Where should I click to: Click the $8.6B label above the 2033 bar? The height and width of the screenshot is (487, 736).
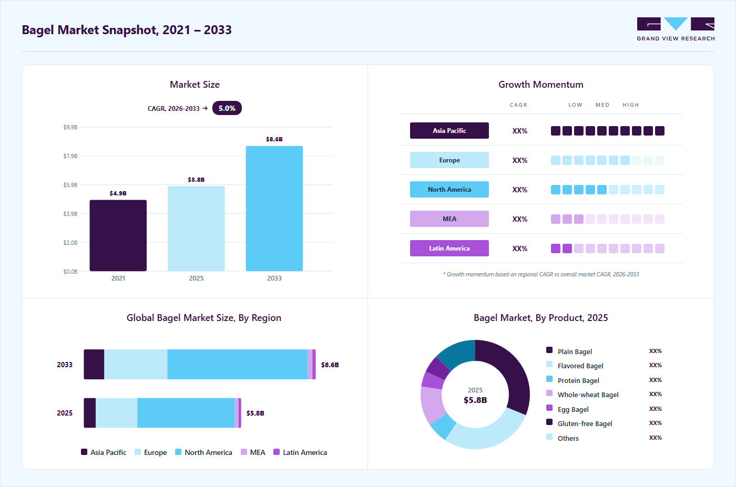point(274,139)
